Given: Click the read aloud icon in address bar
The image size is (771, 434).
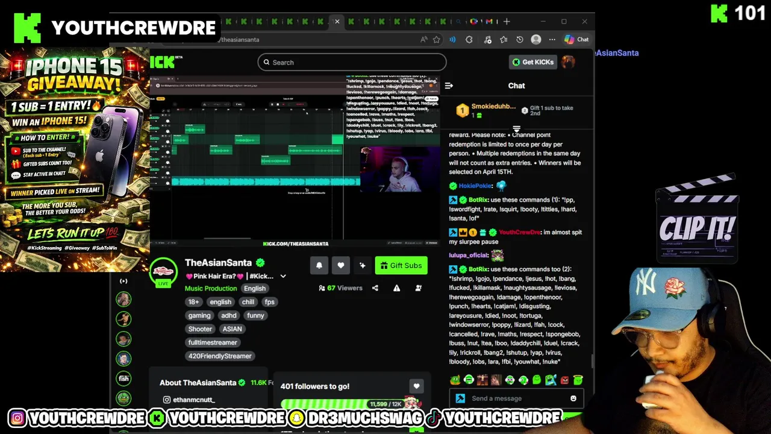Looking at the screenshot, I should point(424,40).
